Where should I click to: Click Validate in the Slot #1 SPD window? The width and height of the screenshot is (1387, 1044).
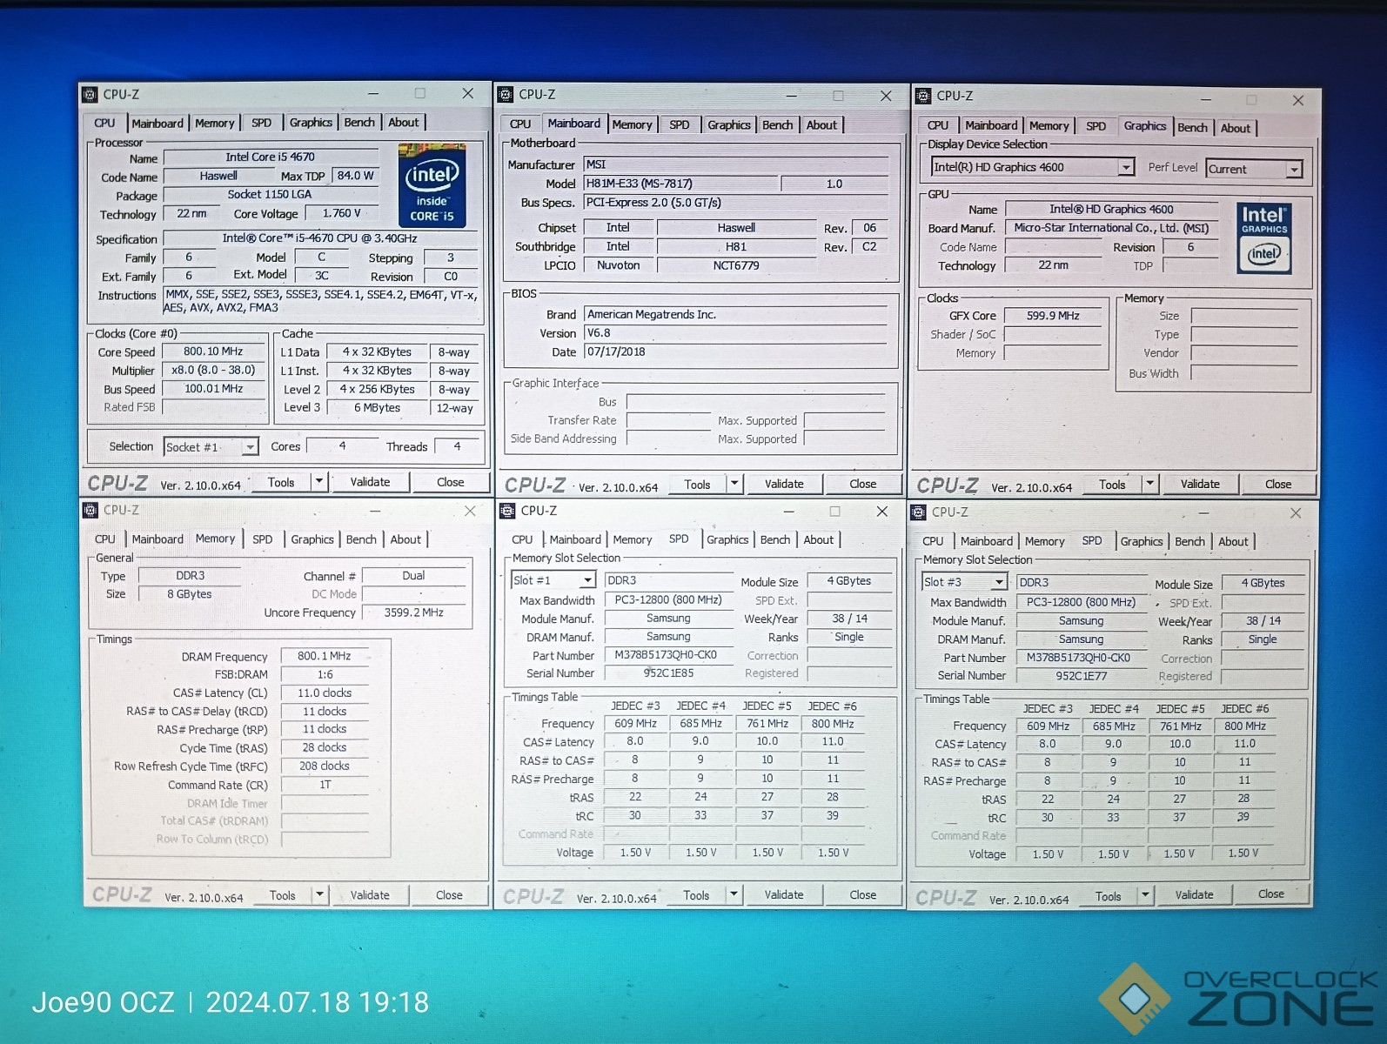784,894
